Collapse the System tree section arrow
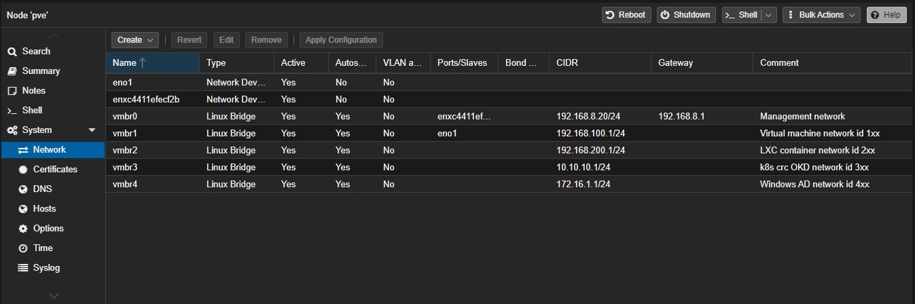The image size is (915, 304). point(92,130)
